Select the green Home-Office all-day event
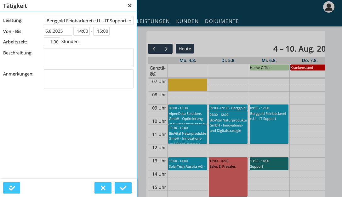342x197 pixels. [x=269, y=68]
